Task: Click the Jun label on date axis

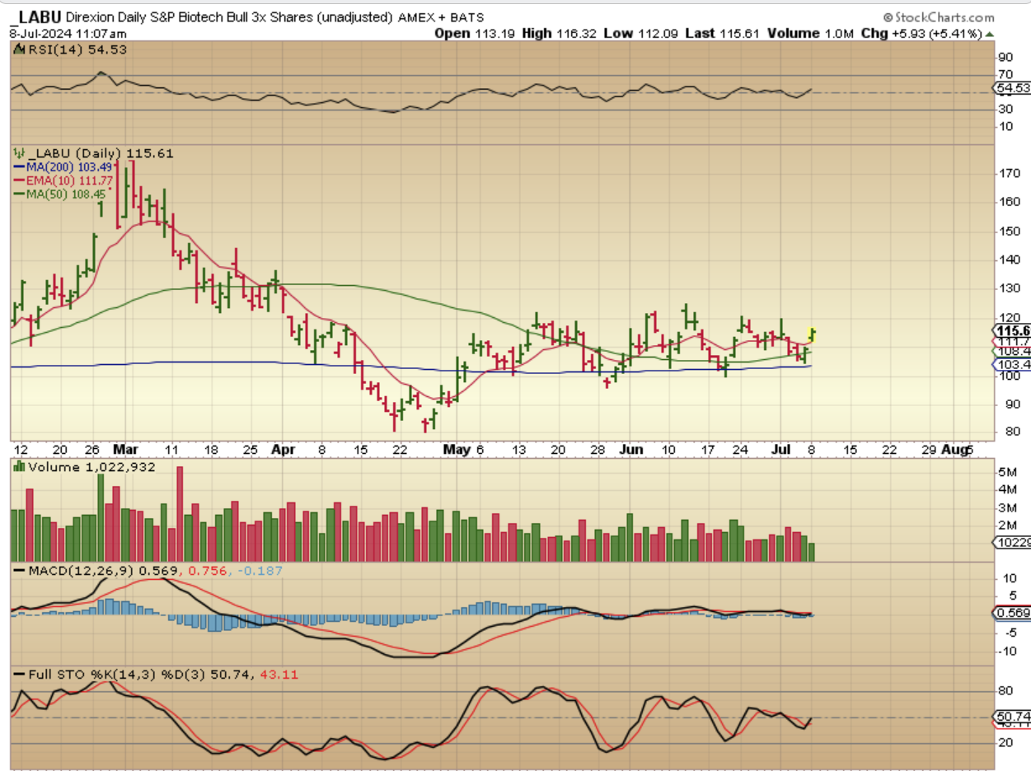Action: 630,450
